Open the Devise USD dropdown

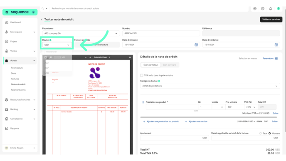coord(57,45)
